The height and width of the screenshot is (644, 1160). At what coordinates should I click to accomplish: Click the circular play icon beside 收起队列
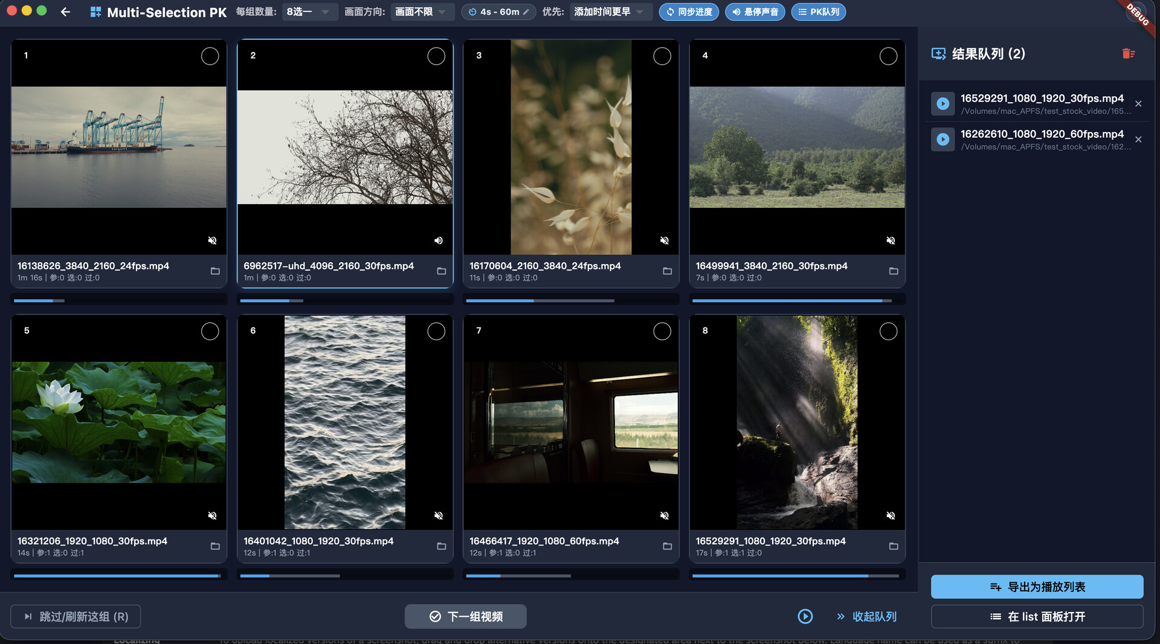[x=805, y=616]
